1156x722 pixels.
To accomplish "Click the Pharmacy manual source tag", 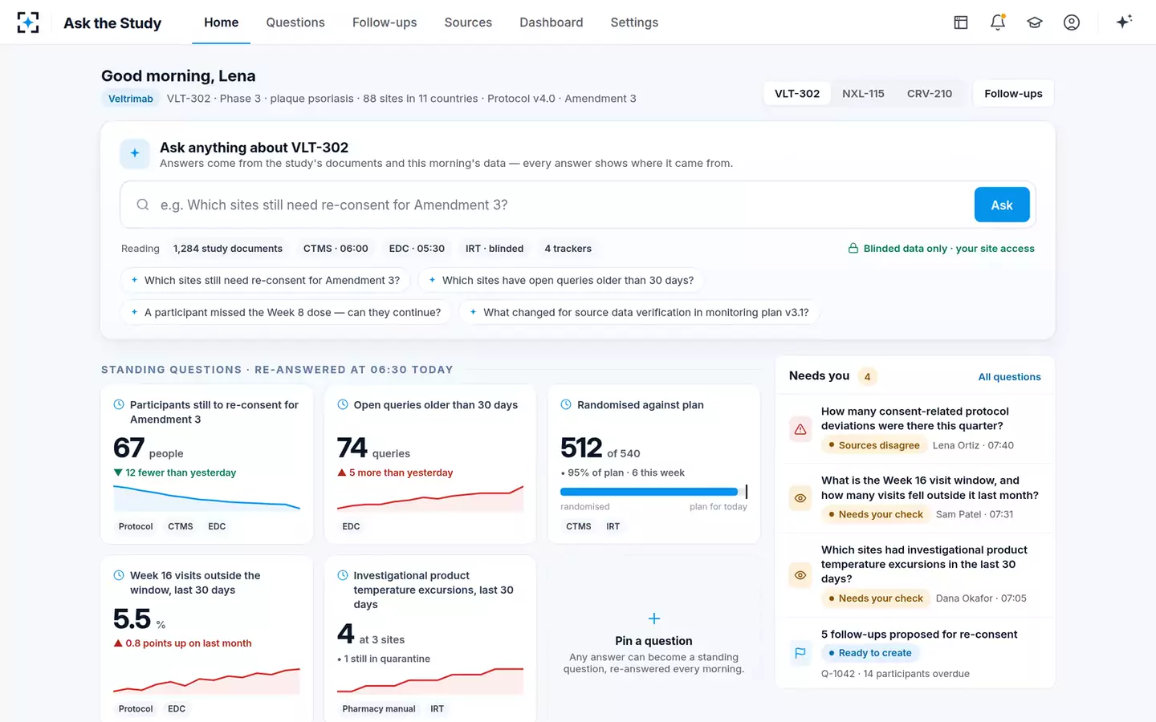I will pyautogui.click(x=379, y=709).
